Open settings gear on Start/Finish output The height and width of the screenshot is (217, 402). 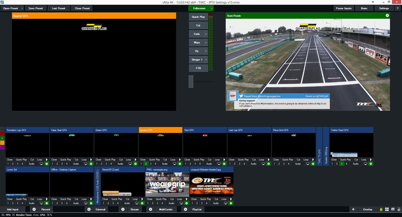click(x=387, y=16)
